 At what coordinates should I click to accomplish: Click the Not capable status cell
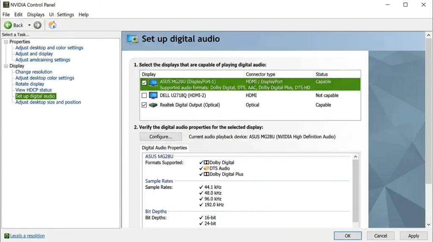click(327, 96)
